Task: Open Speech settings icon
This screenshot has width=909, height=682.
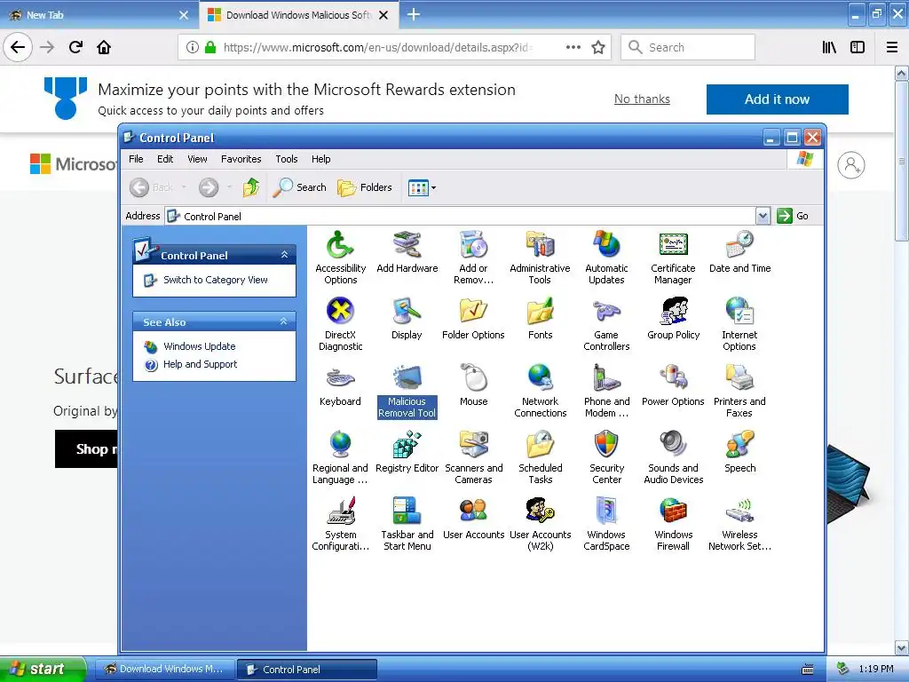Action: click(739, 452)
